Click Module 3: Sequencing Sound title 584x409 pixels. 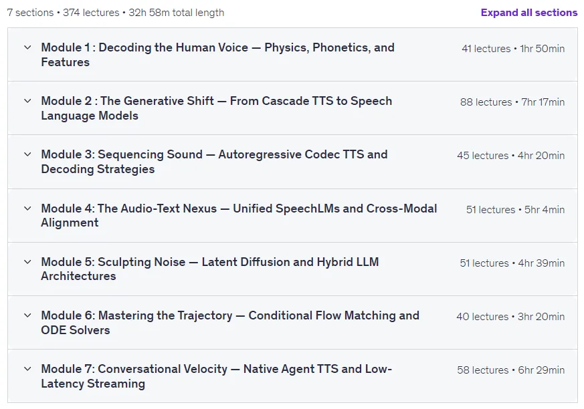pyautogui.click(x=214, y=162)
